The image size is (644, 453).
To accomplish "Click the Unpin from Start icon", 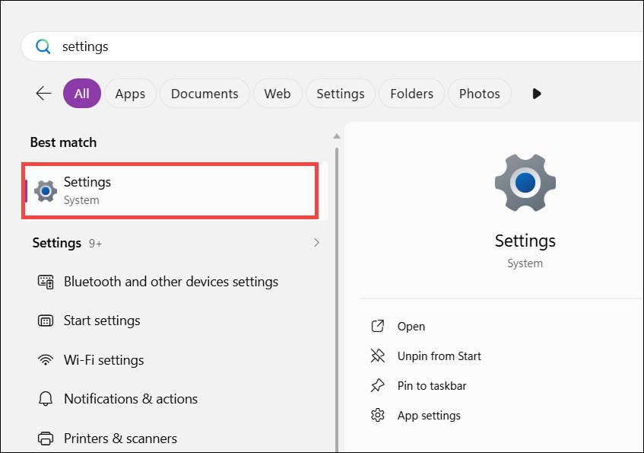I will point(377,356).
